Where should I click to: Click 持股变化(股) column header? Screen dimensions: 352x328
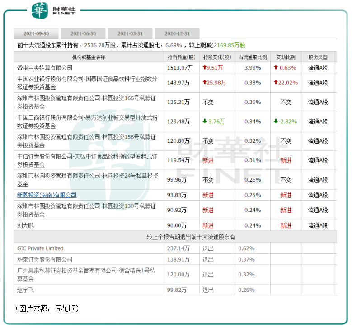click(217, 57)
